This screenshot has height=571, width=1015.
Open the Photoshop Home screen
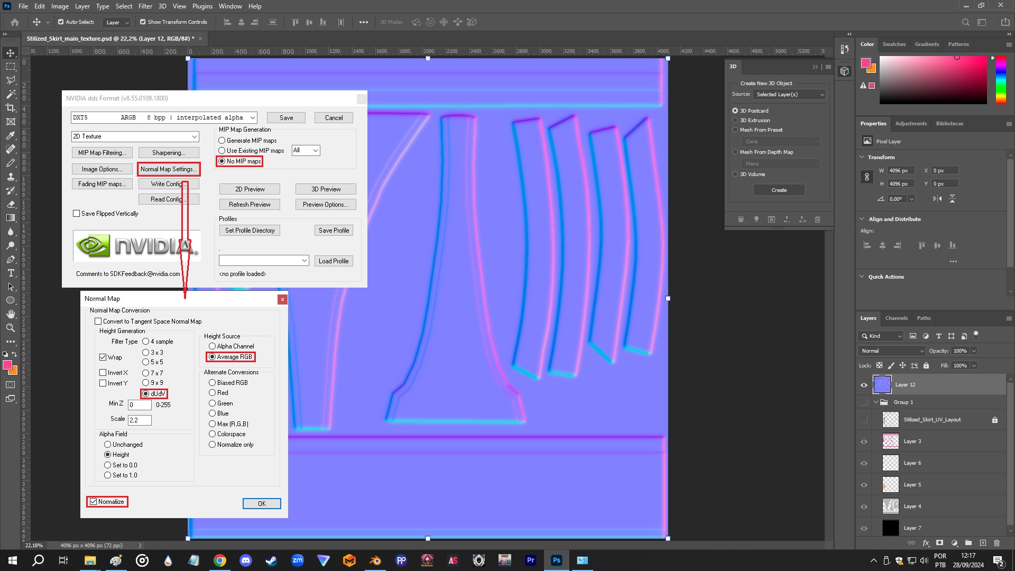pyautogui.click(x=14, y=22)
